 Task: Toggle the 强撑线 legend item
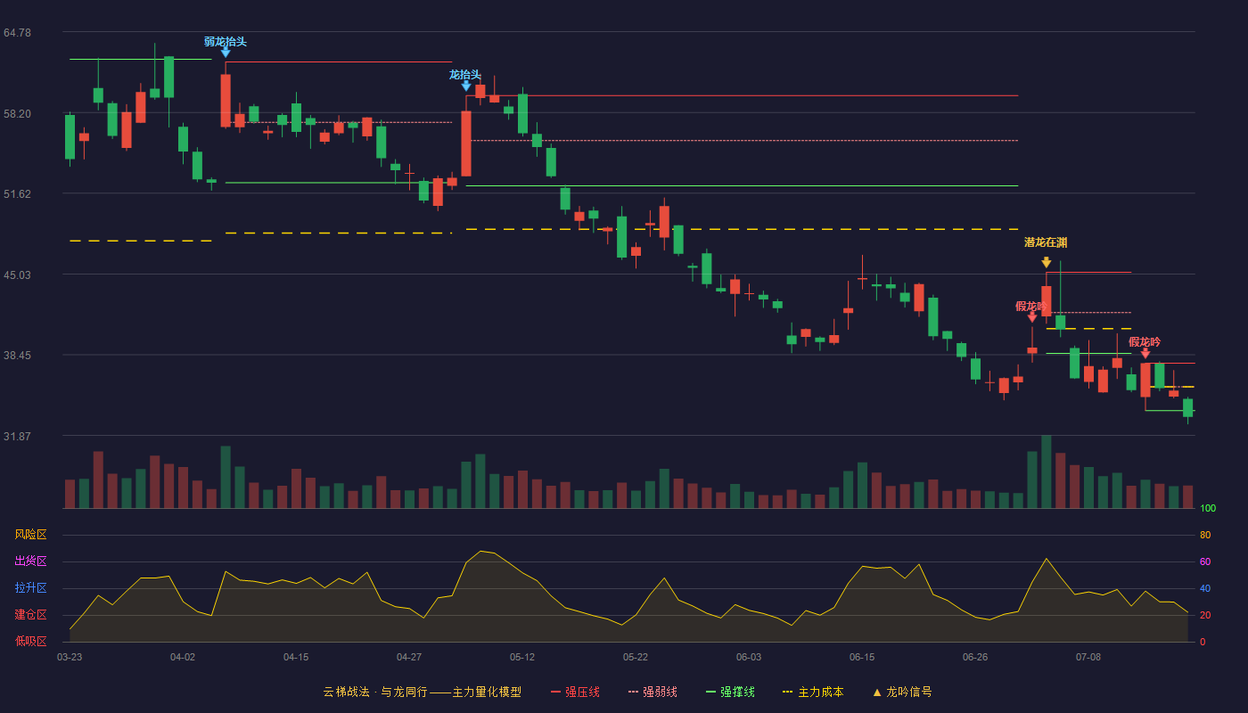(730, 692)
